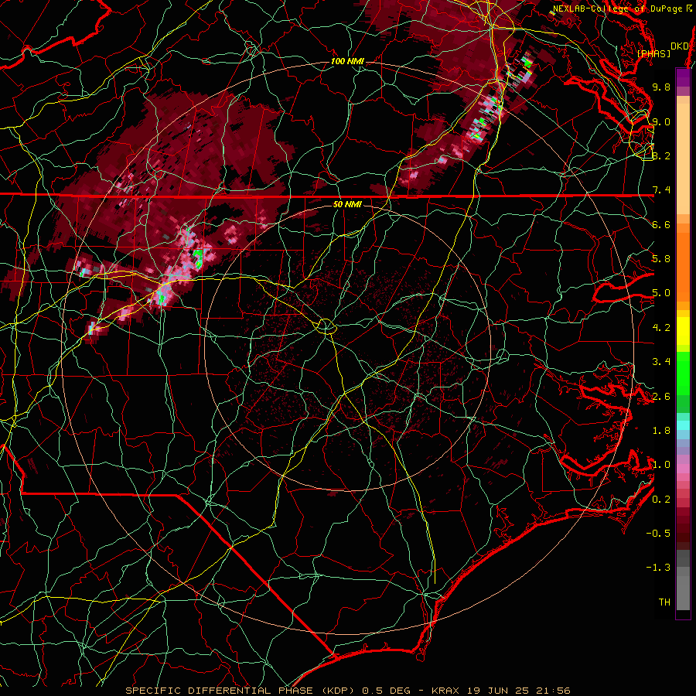Click the KRAX station identifier
The image size is (696, 696).
point(445,691)
